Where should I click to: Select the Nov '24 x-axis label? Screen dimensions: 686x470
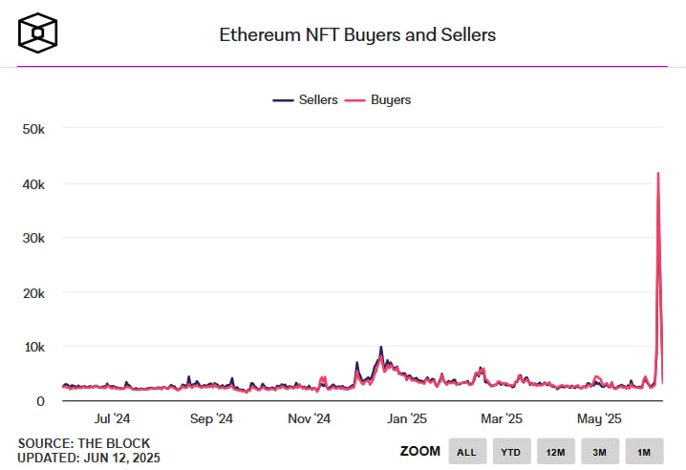click(309, 418)
